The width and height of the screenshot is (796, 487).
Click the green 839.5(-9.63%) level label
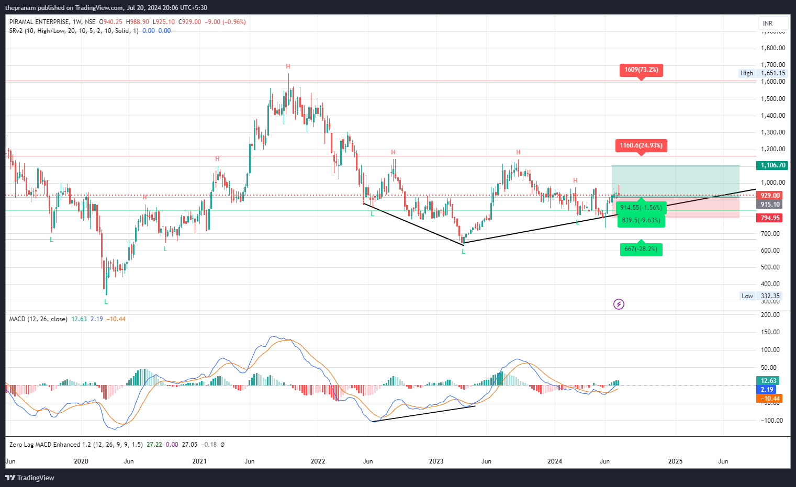641,220
